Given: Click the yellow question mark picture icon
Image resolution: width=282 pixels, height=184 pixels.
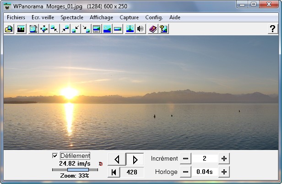Looking at the screenshot, I should coord(163,29).
